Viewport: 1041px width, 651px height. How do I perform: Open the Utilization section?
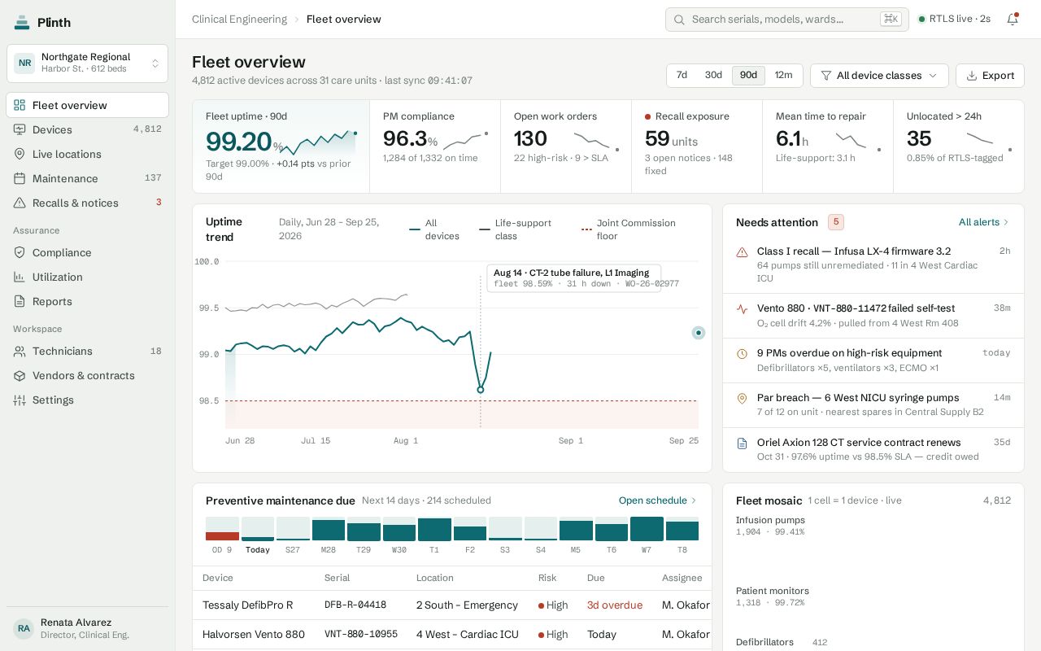tap(88, 277)
